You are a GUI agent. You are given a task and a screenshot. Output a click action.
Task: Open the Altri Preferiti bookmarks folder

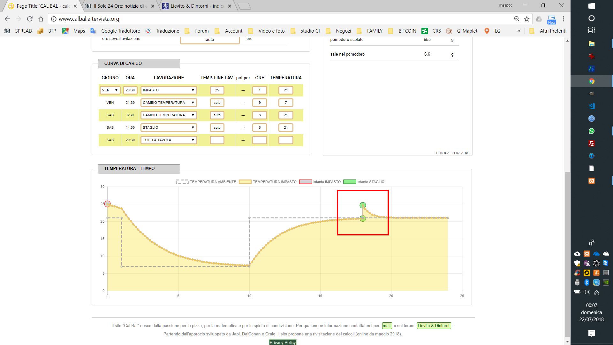point(548,31)
